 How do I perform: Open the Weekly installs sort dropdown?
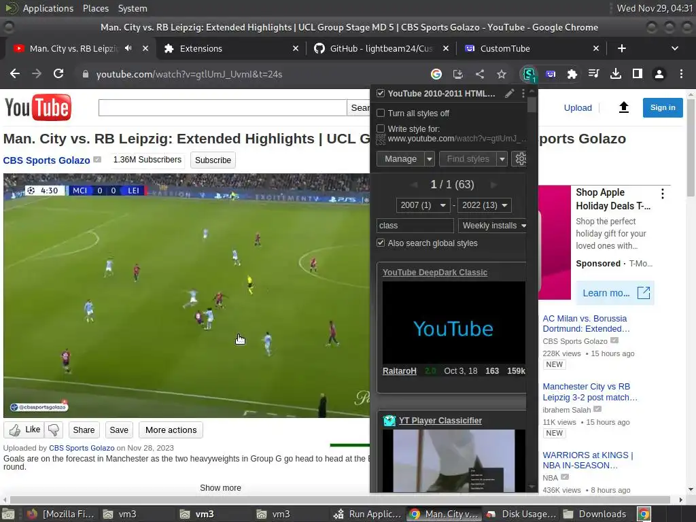coord(493,226)
